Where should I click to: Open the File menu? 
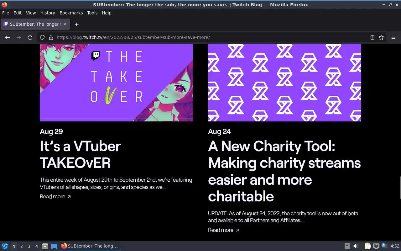[6, 13]
